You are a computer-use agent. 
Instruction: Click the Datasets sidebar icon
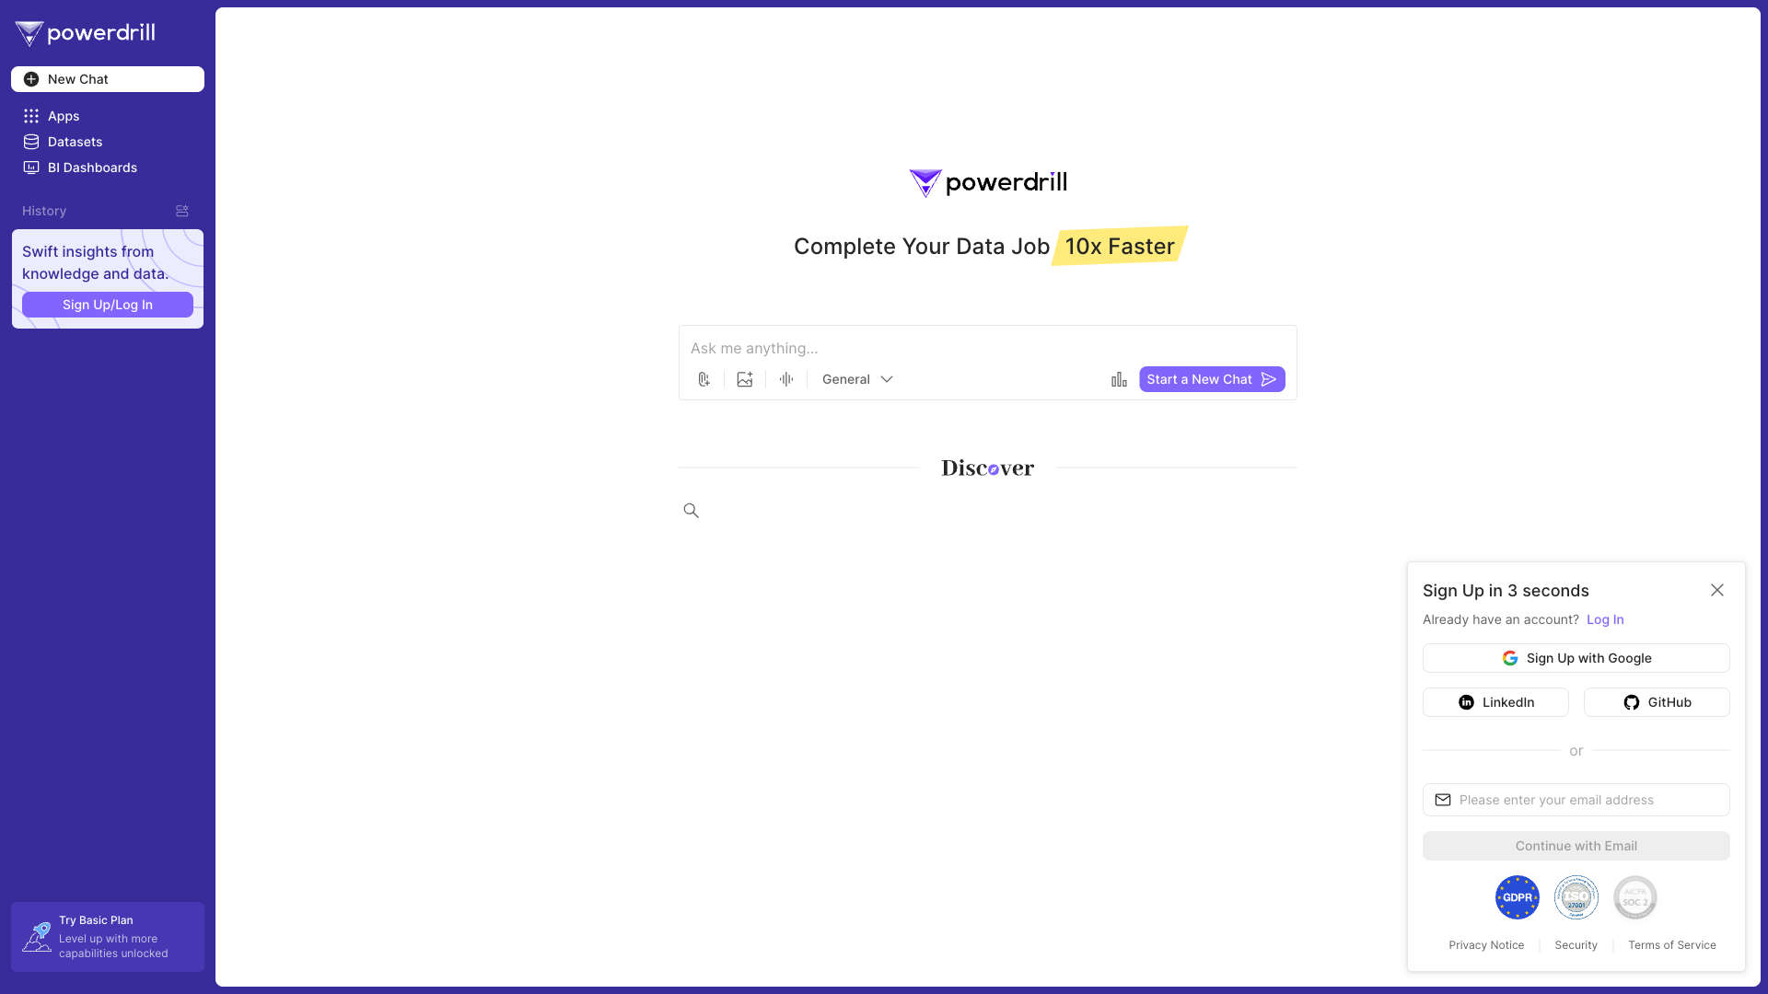pos(30,142)
